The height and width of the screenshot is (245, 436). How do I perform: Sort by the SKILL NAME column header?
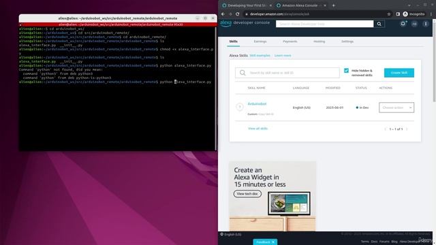256,88
